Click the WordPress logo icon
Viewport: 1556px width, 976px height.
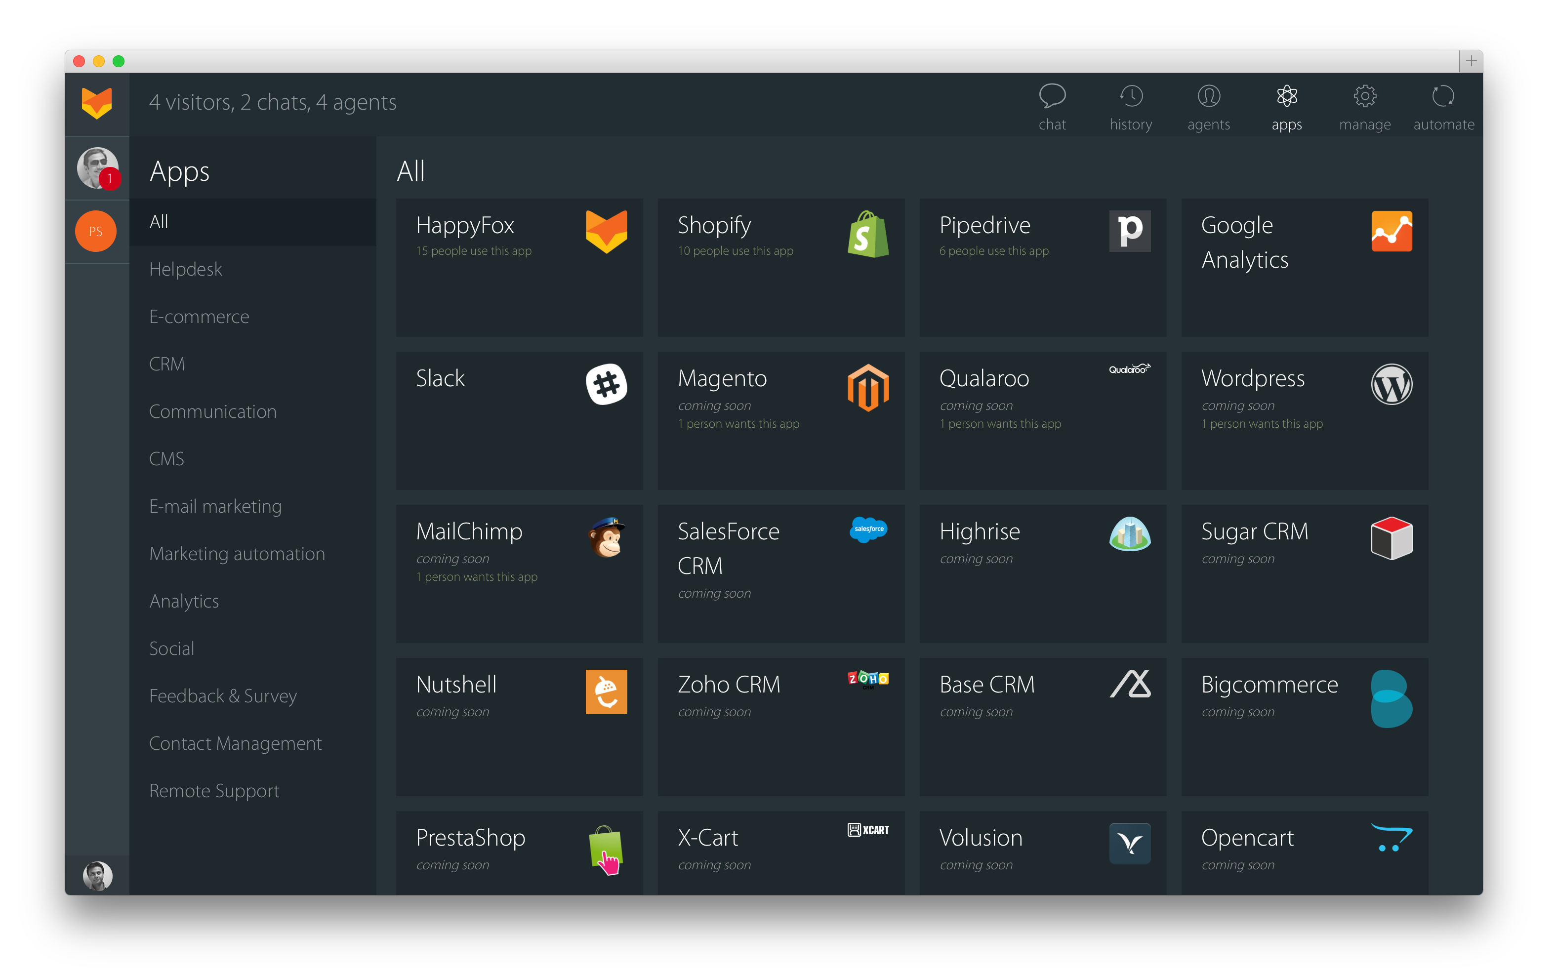coord(1391,385)
